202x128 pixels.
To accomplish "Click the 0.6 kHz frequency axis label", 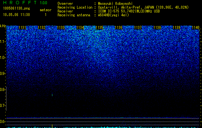I will click(x=3, y=122).
